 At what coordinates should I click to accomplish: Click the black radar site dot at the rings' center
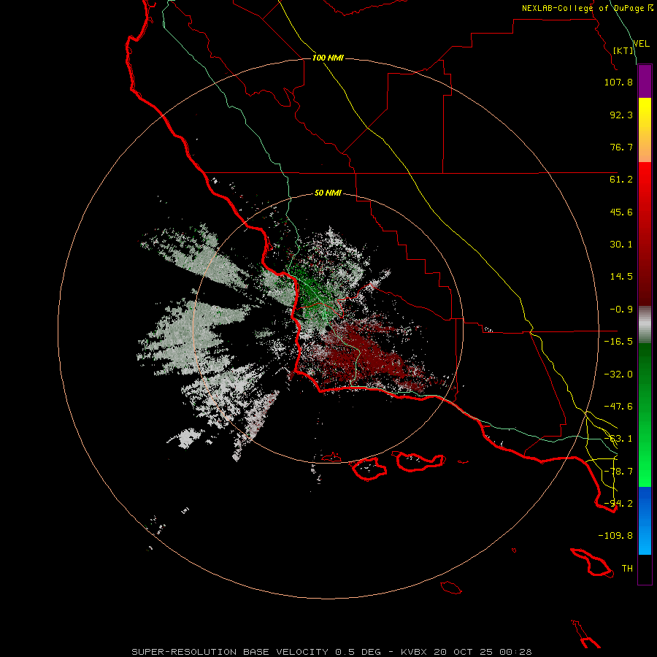click(328, 329)
